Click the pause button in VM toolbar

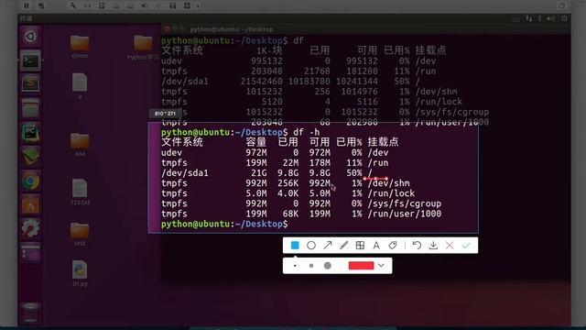[x=27, y=5]
